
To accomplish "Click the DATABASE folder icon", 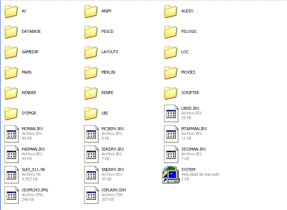I will (11, 32).
